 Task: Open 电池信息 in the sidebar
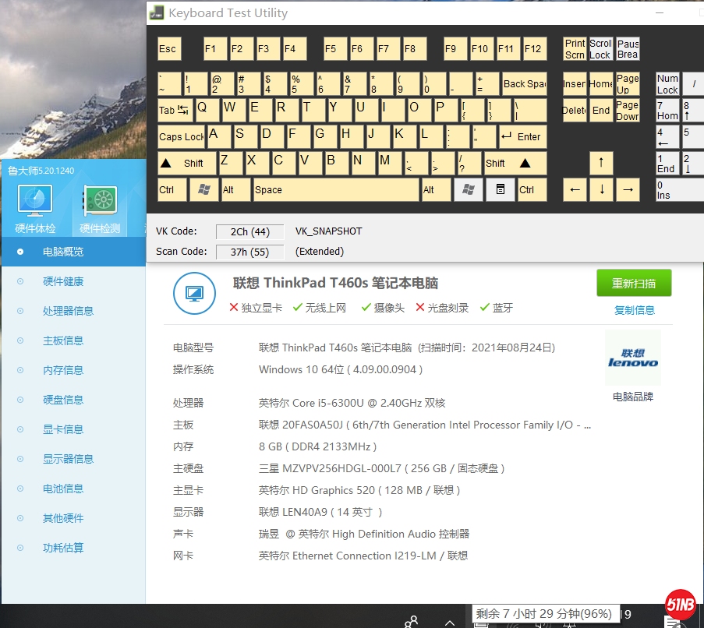[x=63, y=489]
